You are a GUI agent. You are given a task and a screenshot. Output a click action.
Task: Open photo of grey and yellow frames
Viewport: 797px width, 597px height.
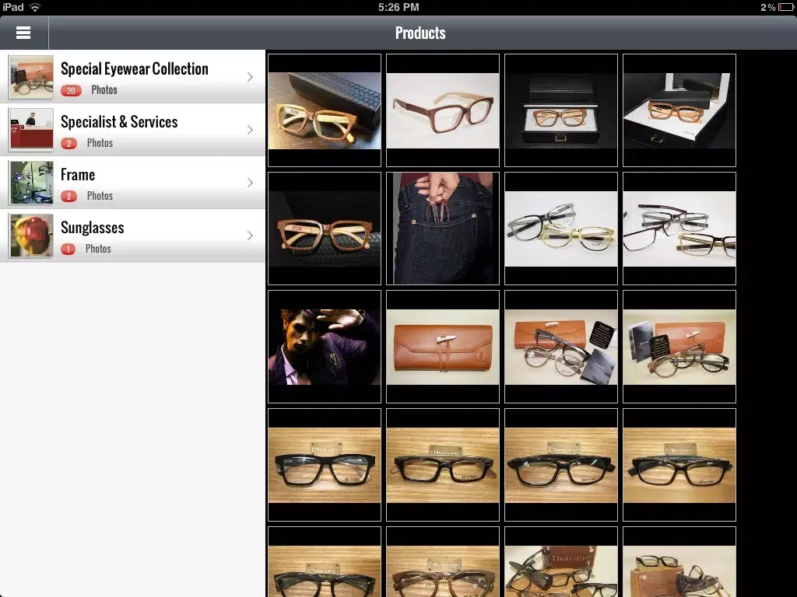[561, 229]
